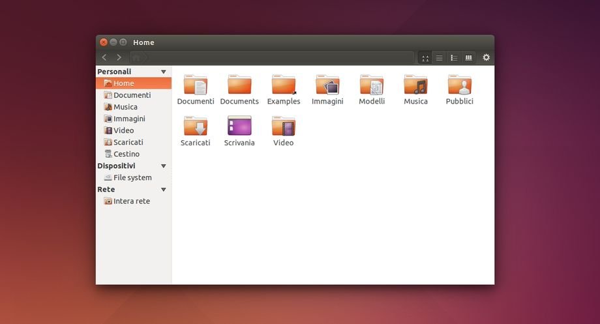The width and height of the screenshot is (600, 324).
Task: Open the Immagini folder icon in file grid
Action: pos(327,85)
